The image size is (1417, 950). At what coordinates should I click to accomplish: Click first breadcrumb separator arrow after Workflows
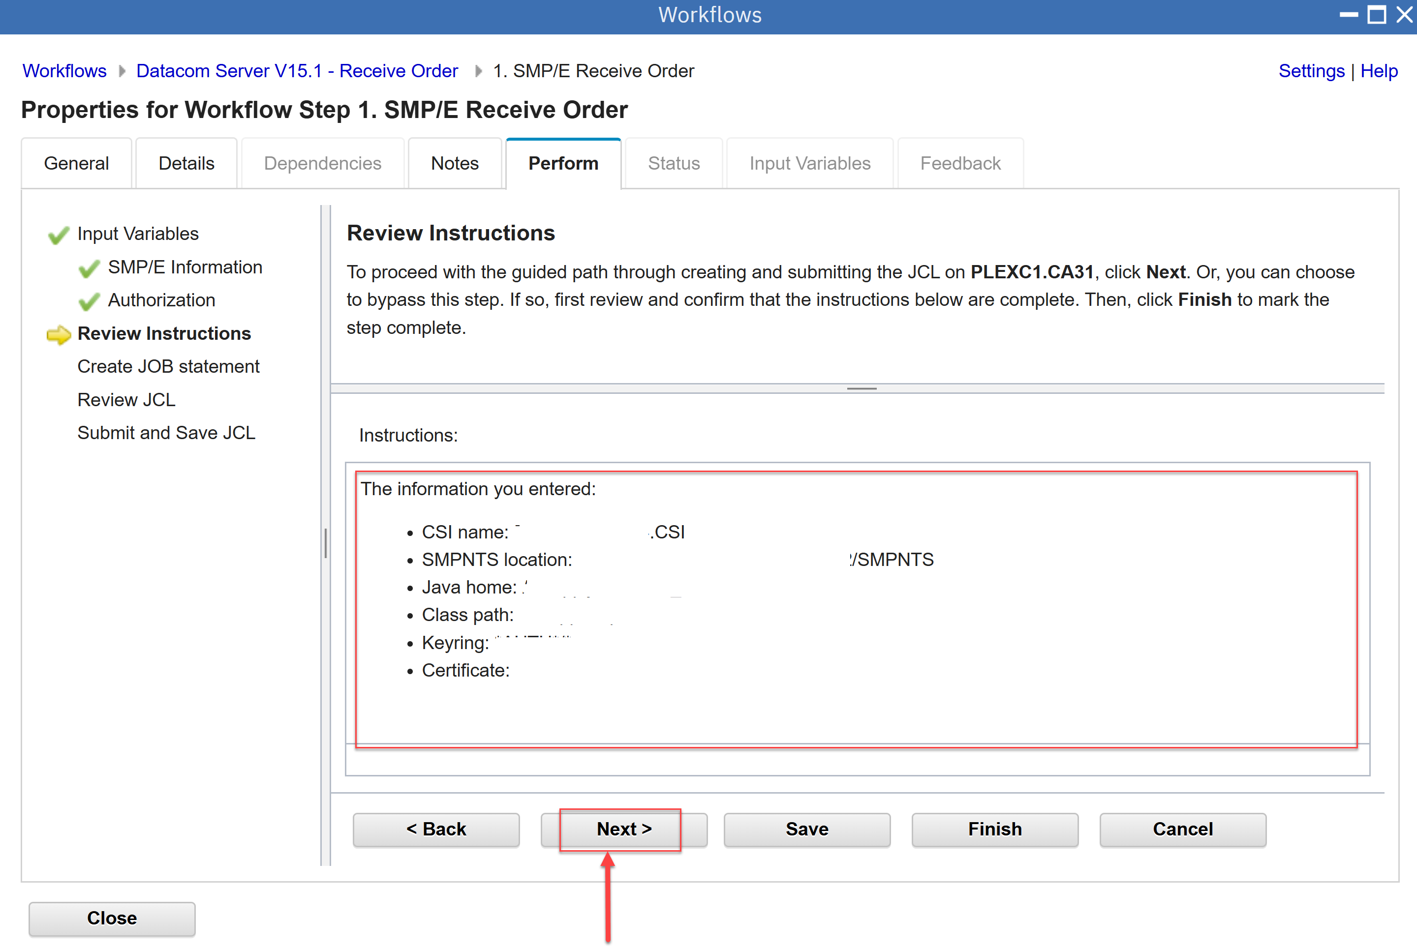122,71
